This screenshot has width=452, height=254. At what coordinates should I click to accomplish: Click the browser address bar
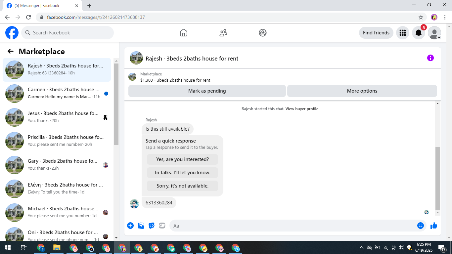pyautogui.click(x=228, y=17)
